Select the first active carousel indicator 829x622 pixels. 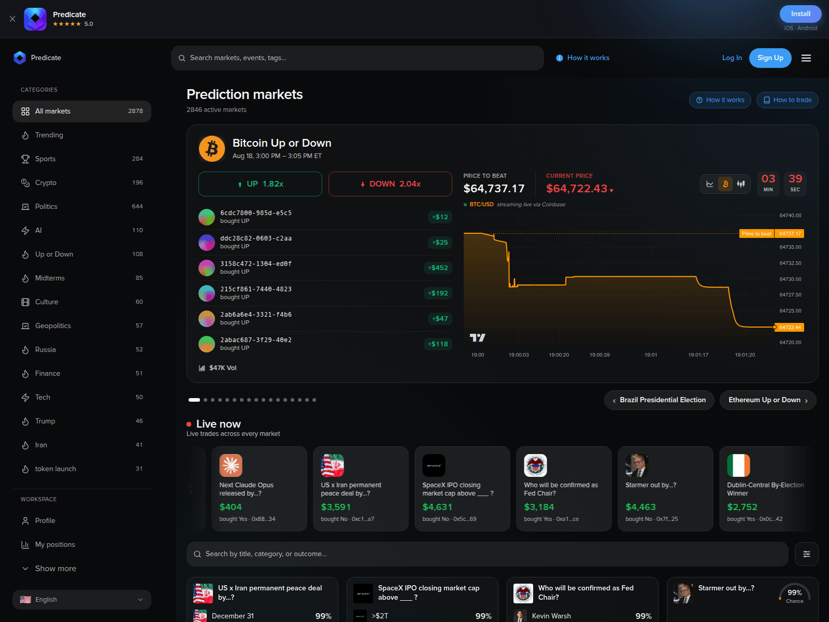(194, 400)
